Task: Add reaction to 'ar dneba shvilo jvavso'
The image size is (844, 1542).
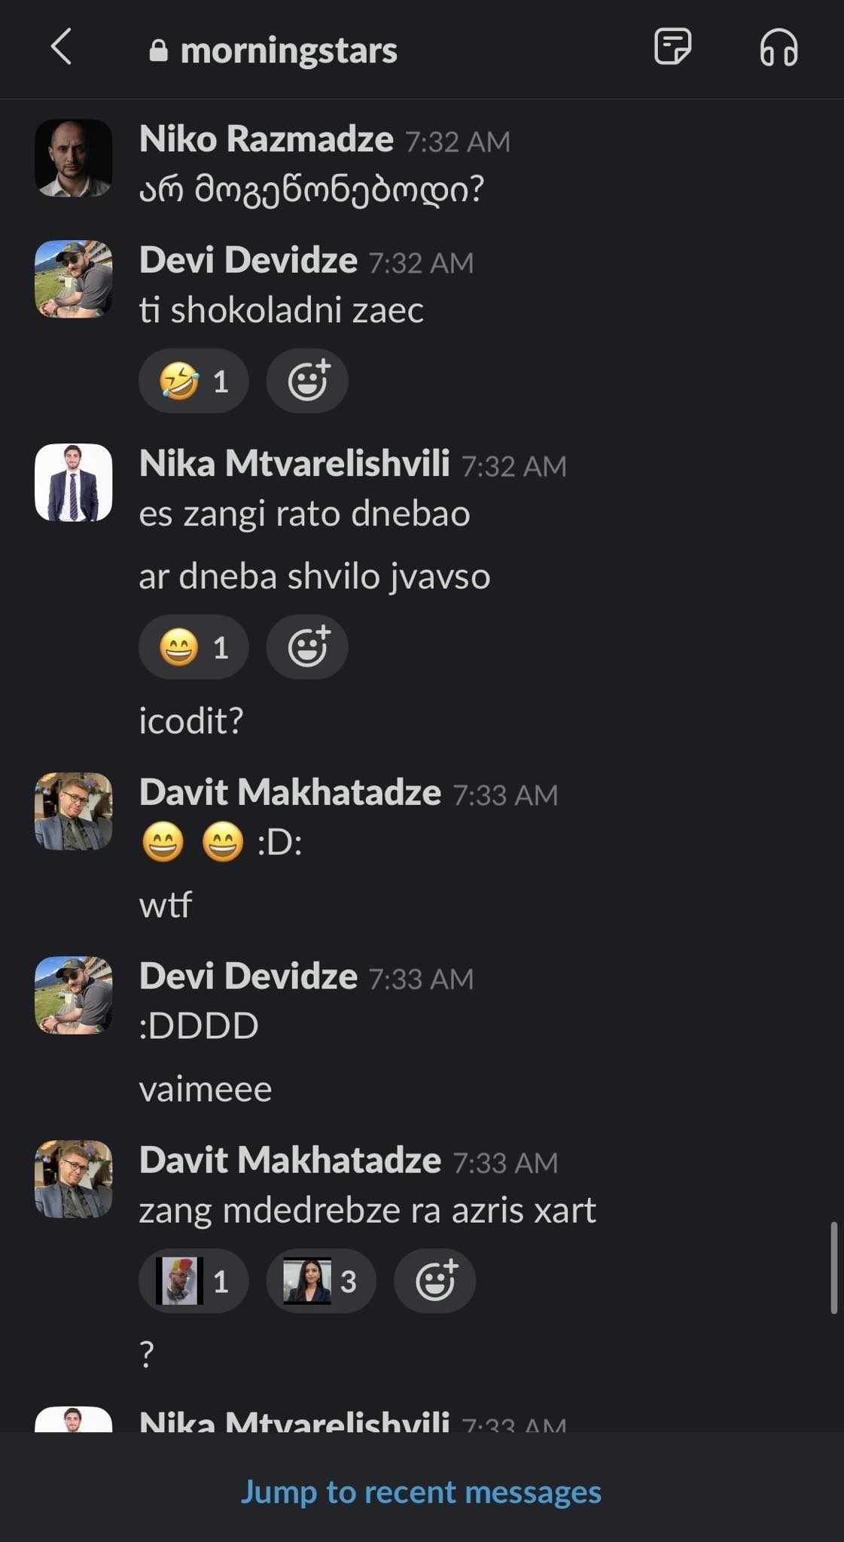Action: click(x=307, y=648)
